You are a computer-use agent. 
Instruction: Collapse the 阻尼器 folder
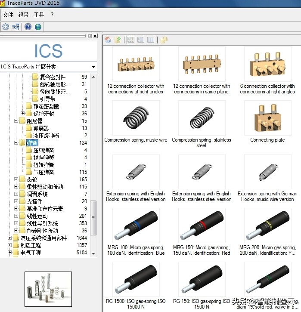tap(16, 121)
